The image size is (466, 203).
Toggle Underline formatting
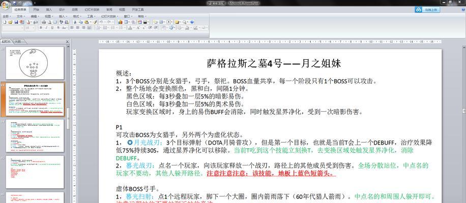[52, 28]
